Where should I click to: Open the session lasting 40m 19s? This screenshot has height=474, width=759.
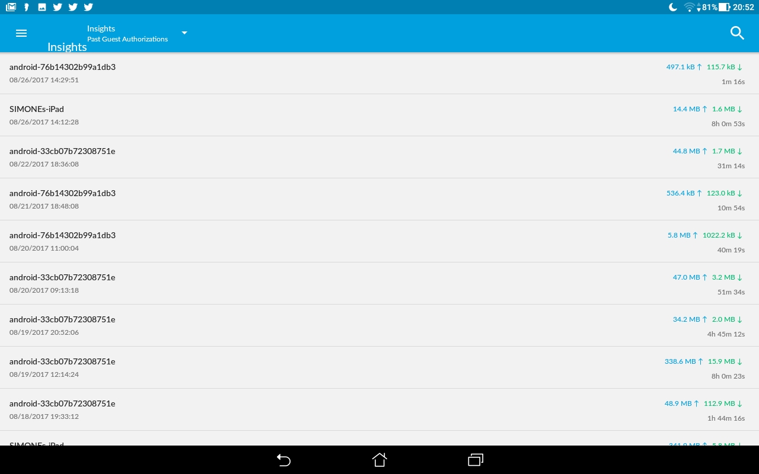[379, 242]
